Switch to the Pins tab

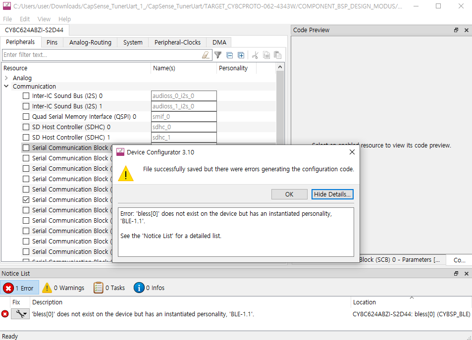coord(52,42)
